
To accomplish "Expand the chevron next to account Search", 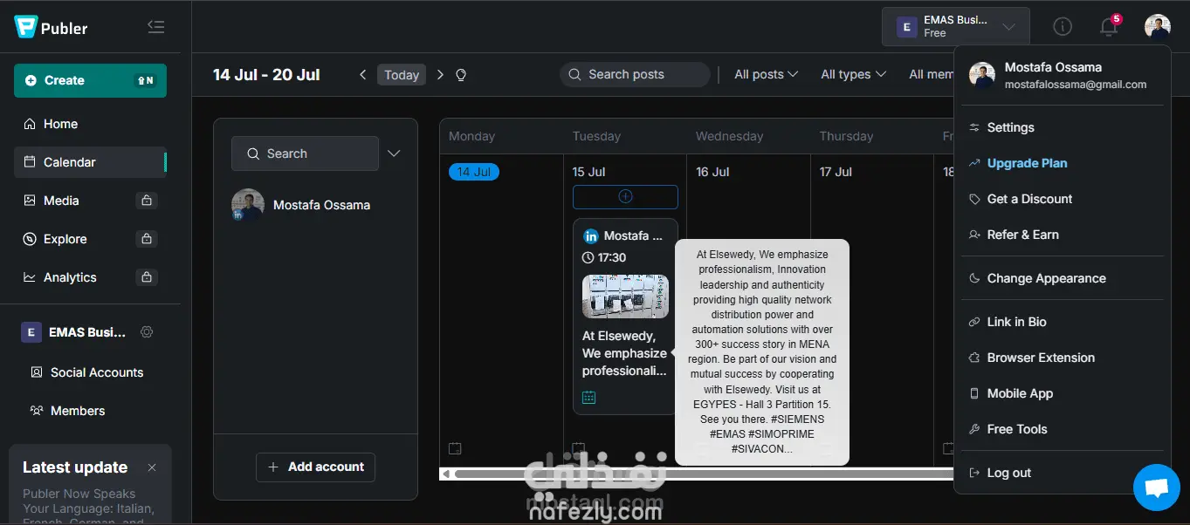I will click(x=394, y=153).
